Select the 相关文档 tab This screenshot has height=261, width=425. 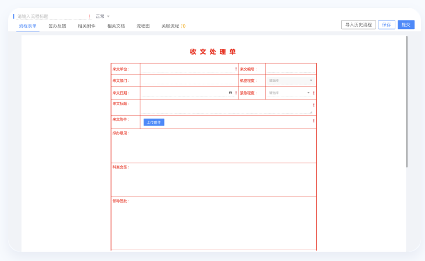tap(116, 26)
